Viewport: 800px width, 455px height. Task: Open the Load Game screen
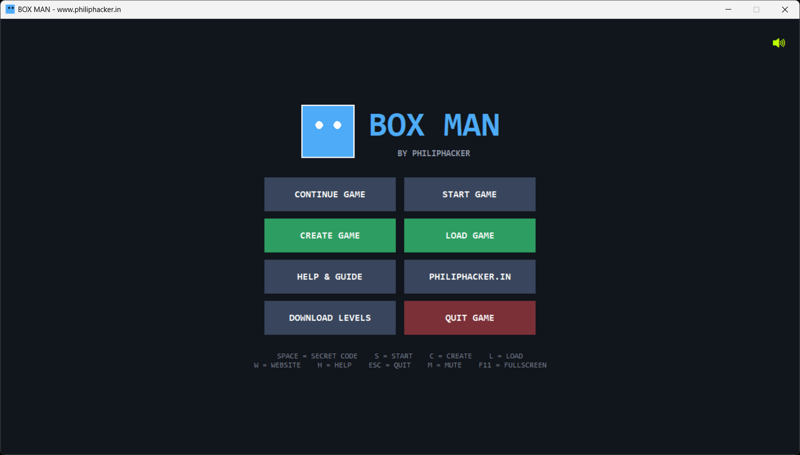click(469, 235)
